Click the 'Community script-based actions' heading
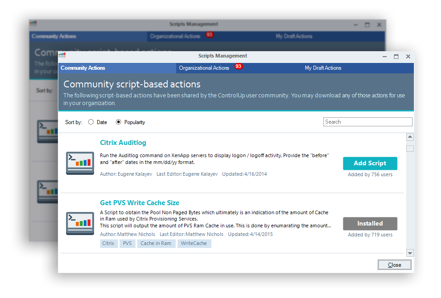The height and width of the screenshot is (298, 441). pyautogui.click(x=132, y=84)
